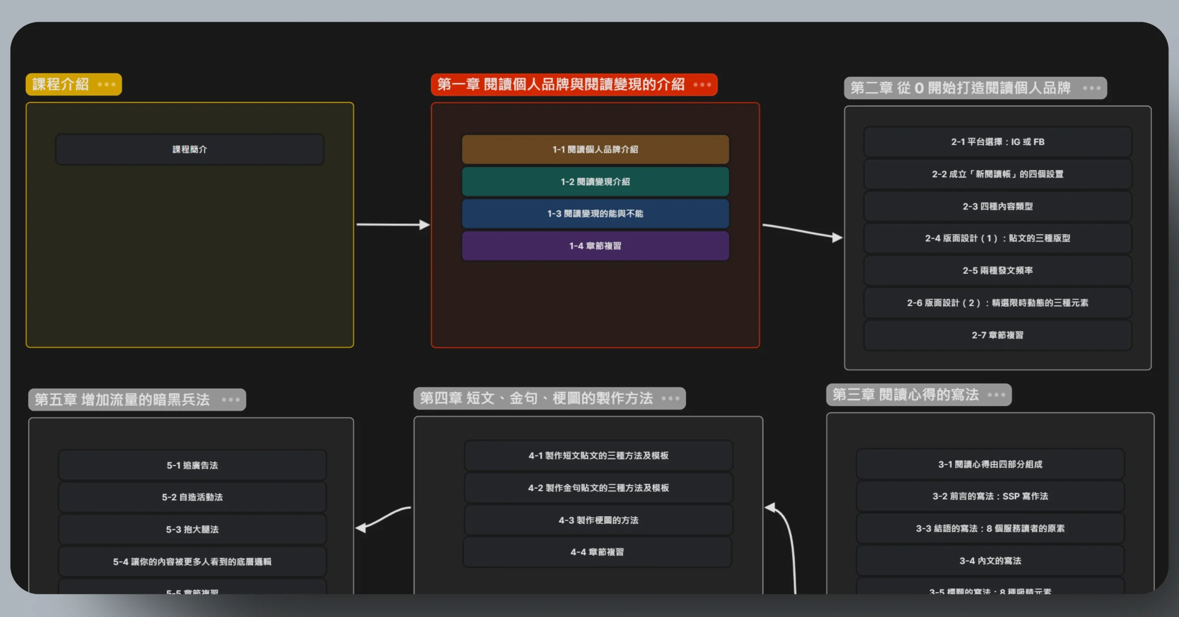Open options menu for 第二章 section
The width and height of the screenshot is (1179, 617).
(x=1091, y=88)
